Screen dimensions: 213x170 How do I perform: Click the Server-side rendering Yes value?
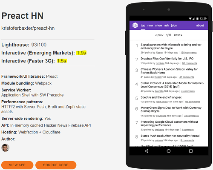tap(47, 119)
